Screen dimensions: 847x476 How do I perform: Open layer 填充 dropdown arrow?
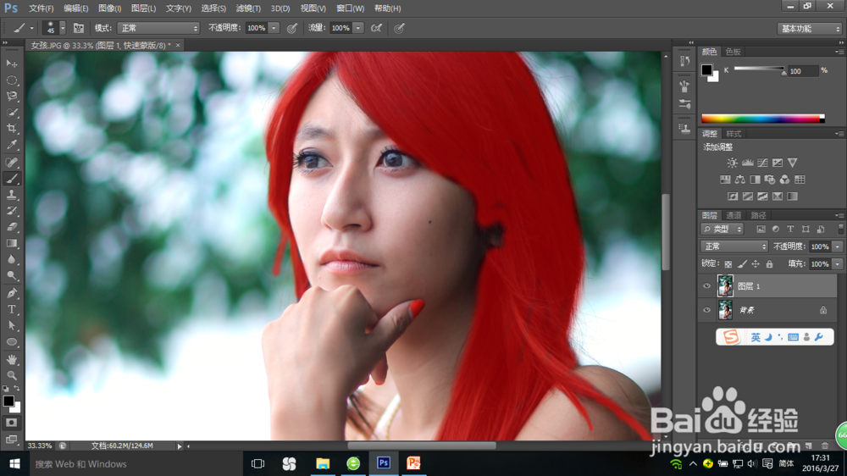point(838,264)
